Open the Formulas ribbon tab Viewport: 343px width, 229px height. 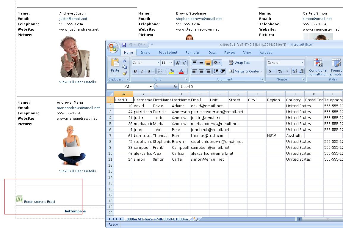coord(192,53)
